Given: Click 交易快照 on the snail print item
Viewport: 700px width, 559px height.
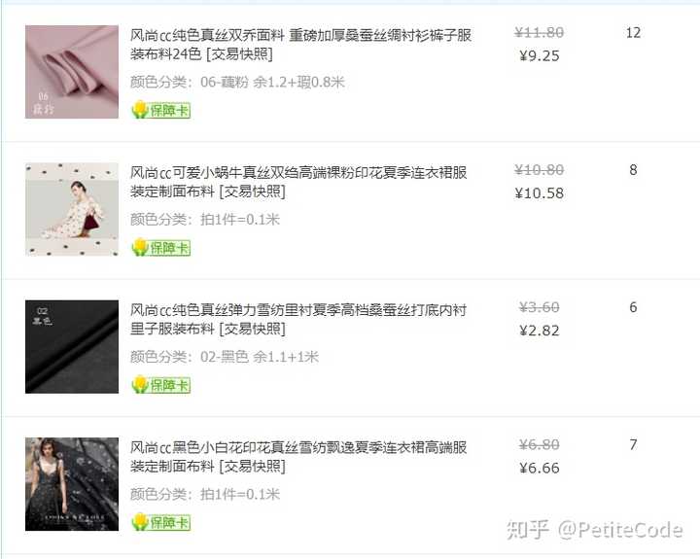Looking at the screenshot, I should (253, 192).
